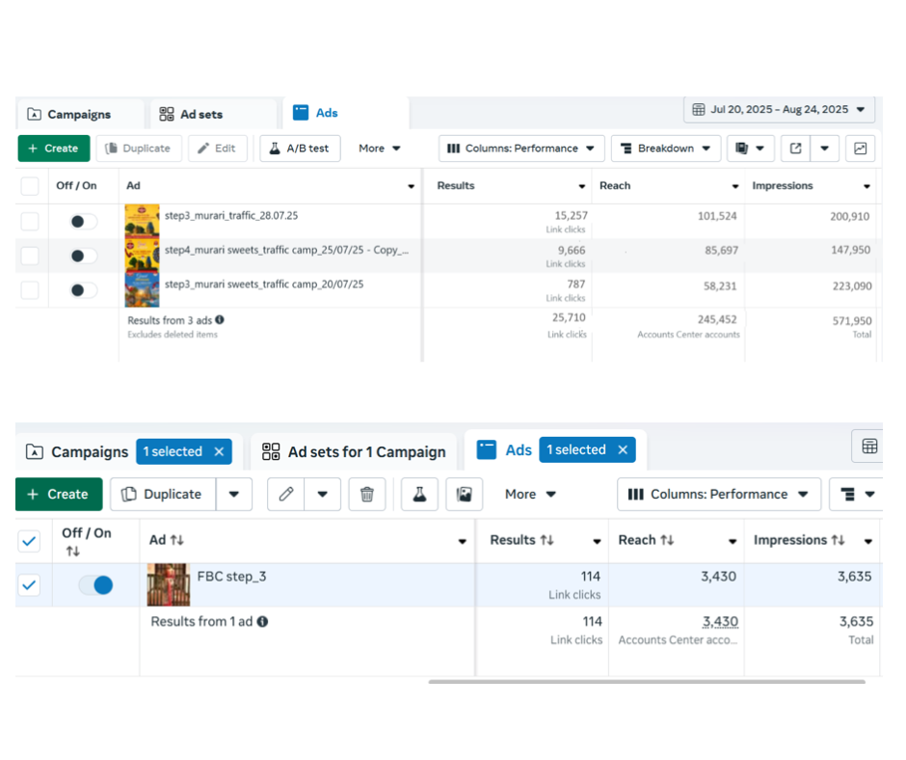906x760 pixels.
Task: Click the flask A/B test icon in lower toolbar
Action: tap(418, 494)
